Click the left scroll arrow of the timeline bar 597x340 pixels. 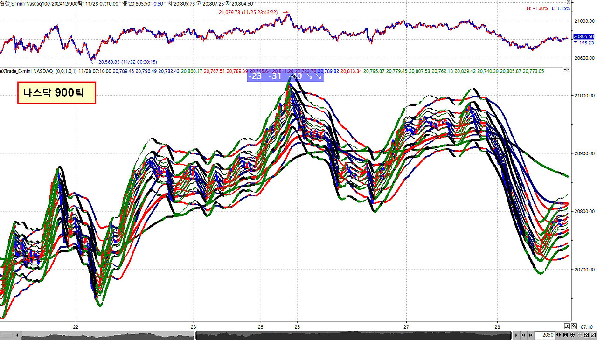click(17, 335)
